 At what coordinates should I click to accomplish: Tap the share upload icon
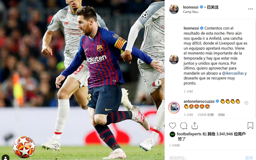coord(195,126)
